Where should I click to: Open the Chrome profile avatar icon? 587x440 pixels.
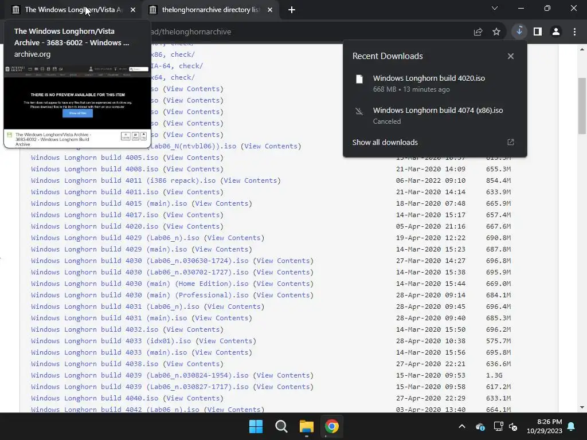pos(556,32)
